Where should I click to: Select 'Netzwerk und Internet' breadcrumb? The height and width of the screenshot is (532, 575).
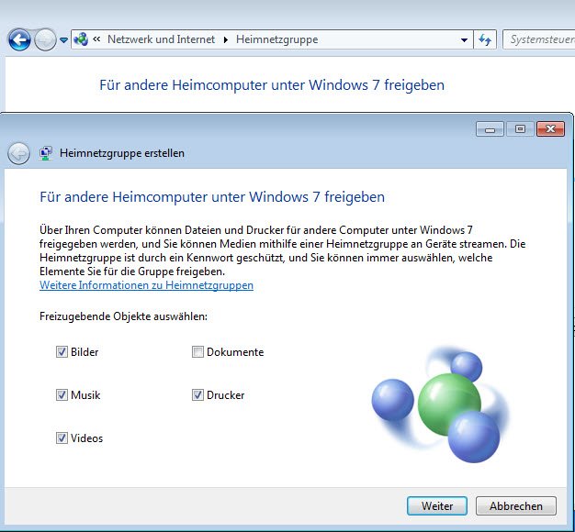coord(161,39)
